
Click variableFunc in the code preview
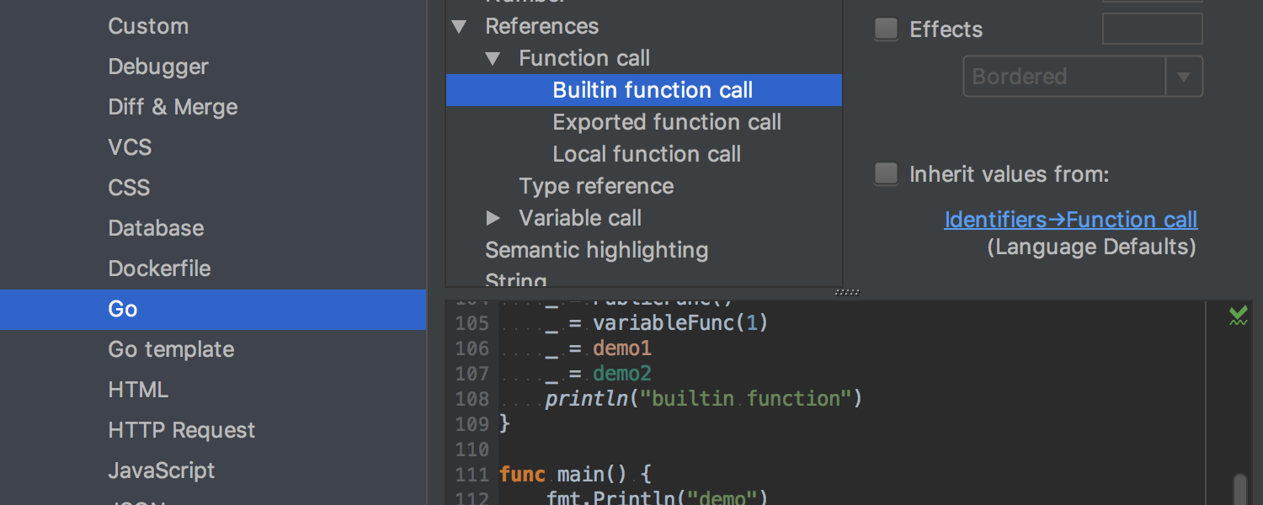(664, 323)
